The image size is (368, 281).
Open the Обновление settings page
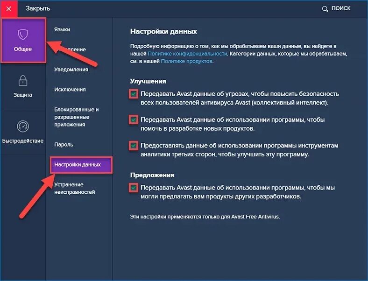tap(70, 49)
